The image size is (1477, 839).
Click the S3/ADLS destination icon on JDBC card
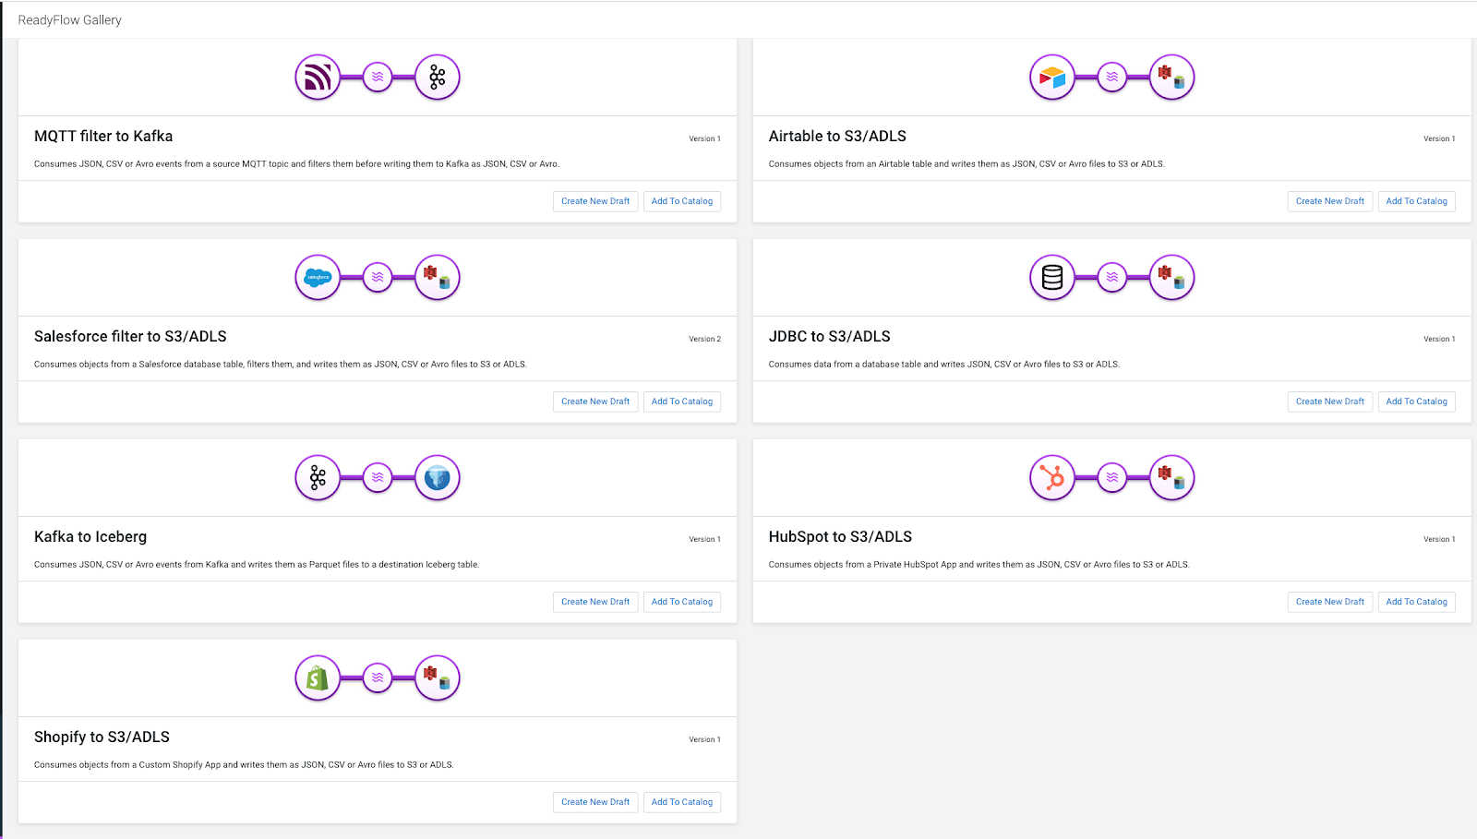tap(1172, 278)
